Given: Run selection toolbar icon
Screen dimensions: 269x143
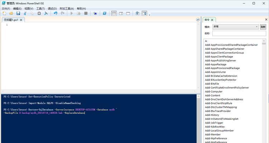Looking at the screenshot, I should pyautogui.click(x=79, y=13).
